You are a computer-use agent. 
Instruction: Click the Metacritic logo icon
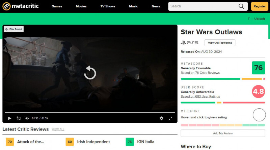tap(6, 6)
